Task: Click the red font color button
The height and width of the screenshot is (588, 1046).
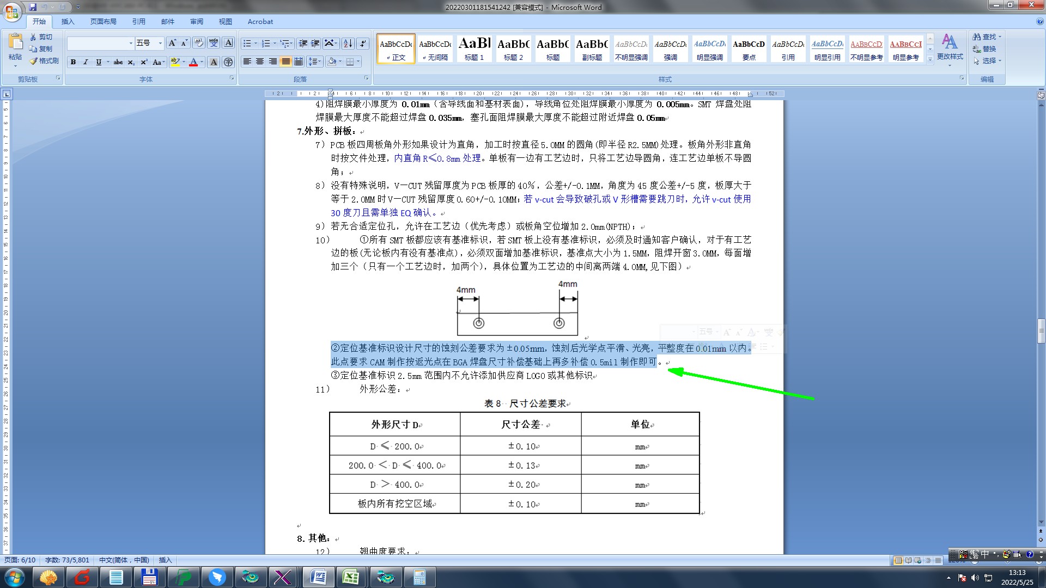Action: point(193,62)
